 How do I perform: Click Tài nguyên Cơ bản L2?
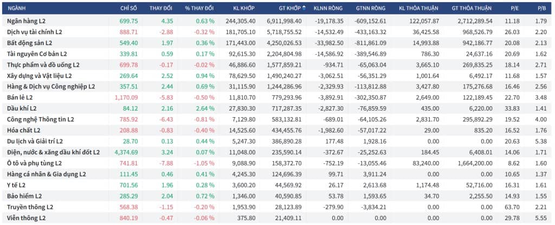coord(37,54)
